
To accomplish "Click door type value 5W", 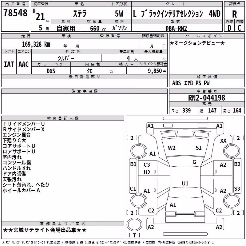I will point(119,14).
